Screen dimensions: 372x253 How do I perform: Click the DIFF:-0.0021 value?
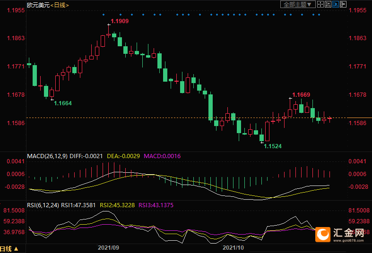[86, 156]
